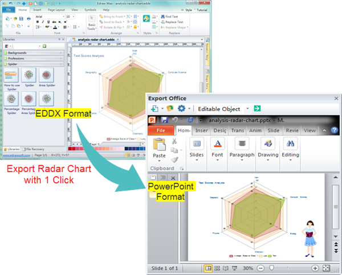Viewport: 342px width, 275px height.
Task: Click the large Styles theme icon
Action: [x=146, y=19]
